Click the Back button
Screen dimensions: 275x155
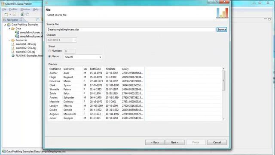(x=155, y=143)
